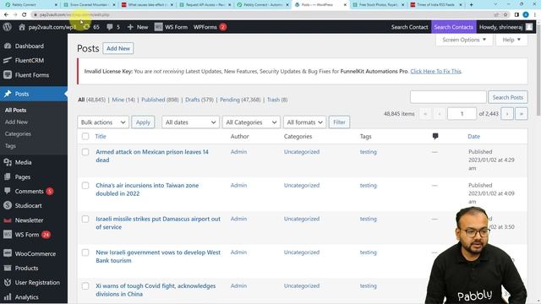Open WPForms in the admin bar
Screen dimensions: 541x304
point(210,27)
